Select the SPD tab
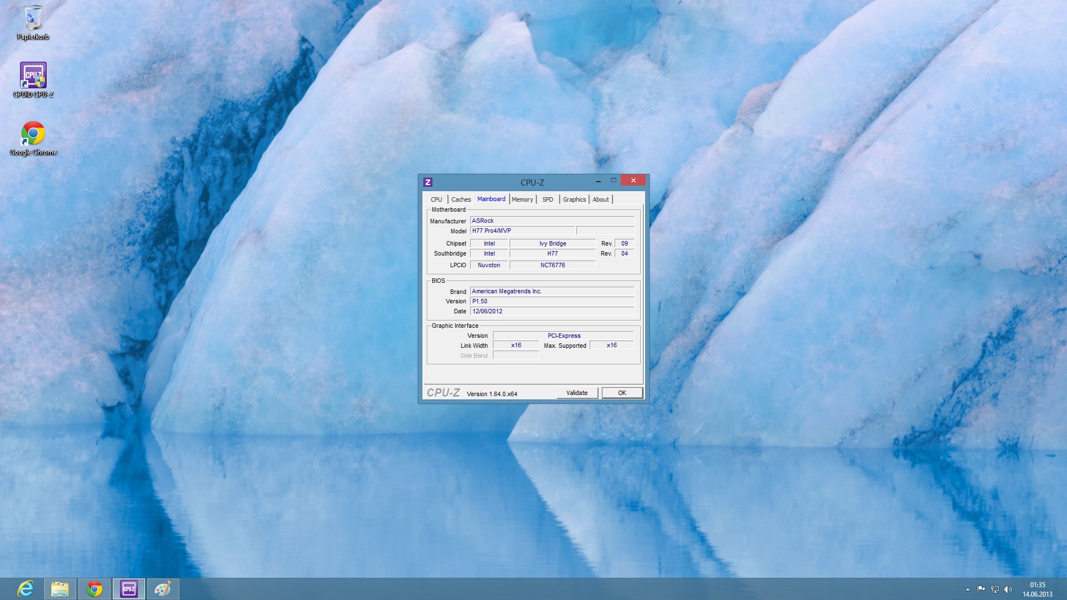This screenshot has width=1067, height=600. pyautogui.click(x=547, y=199)
